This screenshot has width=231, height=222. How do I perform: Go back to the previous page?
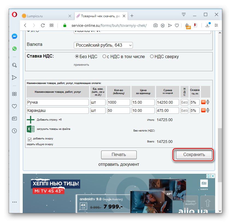[25, 25]
